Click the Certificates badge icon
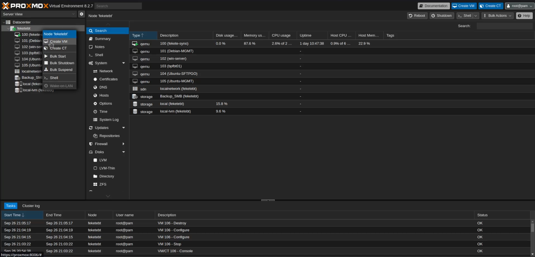The width and height of the screenshot is (535, 257). [95, 79]
